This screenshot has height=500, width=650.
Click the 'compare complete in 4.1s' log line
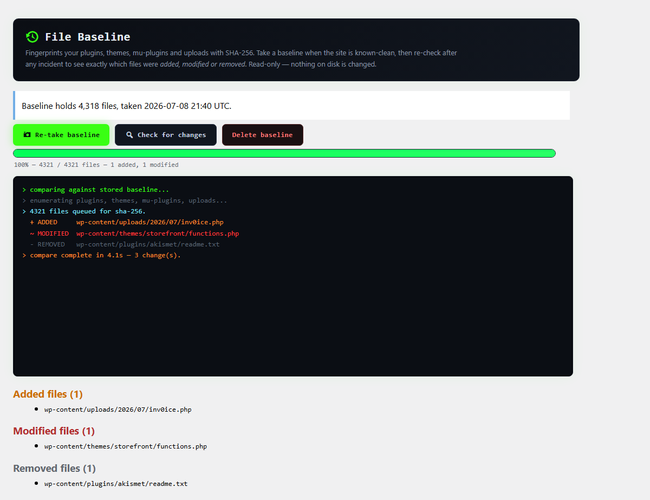point(101,255)
